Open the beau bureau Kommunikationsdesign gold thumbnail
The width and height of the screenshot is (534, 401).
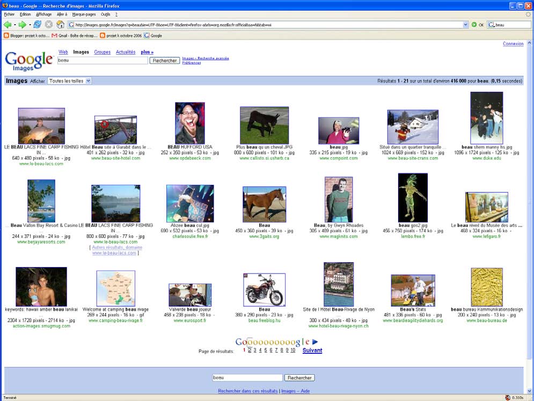pyautogui.click(x=487, y=287)
